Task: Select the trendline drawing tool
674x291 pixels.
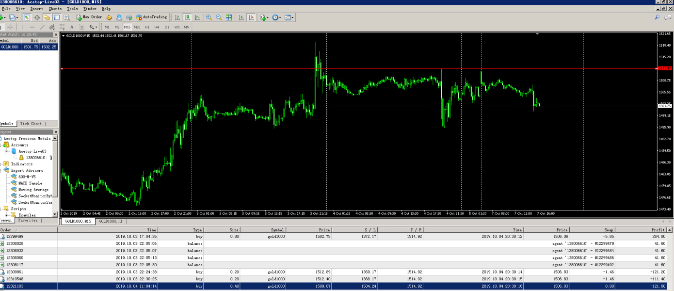Action: point(42,27)
